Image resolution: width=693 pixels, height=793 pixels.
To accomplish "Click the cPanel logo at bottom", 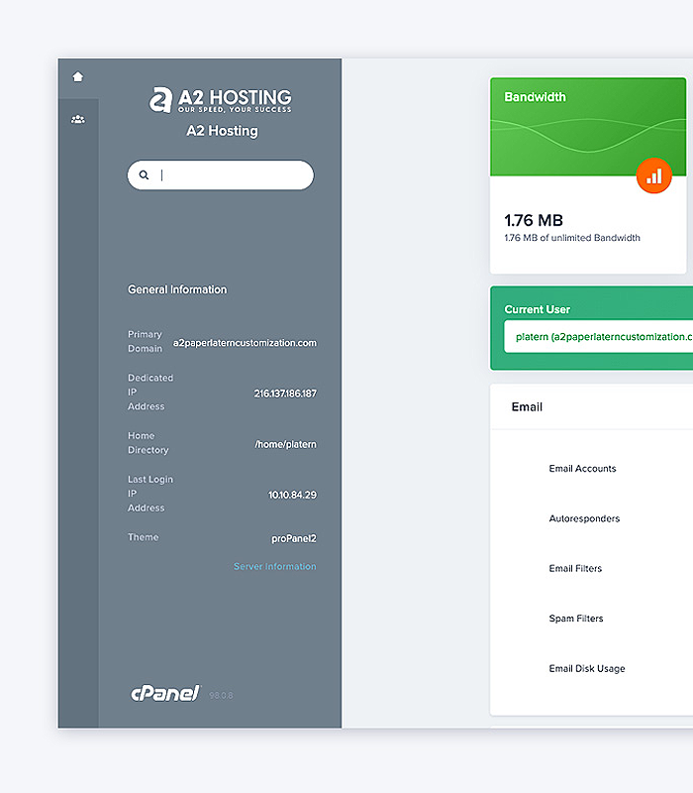I will [165, 693].
